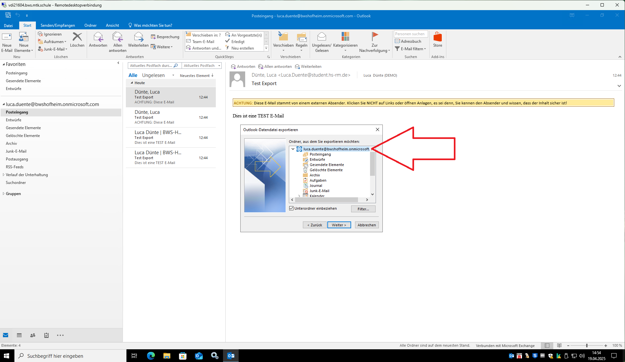Open the Datei tab
The height and width of the screenshot is (362, 625).
pos(8,25)
